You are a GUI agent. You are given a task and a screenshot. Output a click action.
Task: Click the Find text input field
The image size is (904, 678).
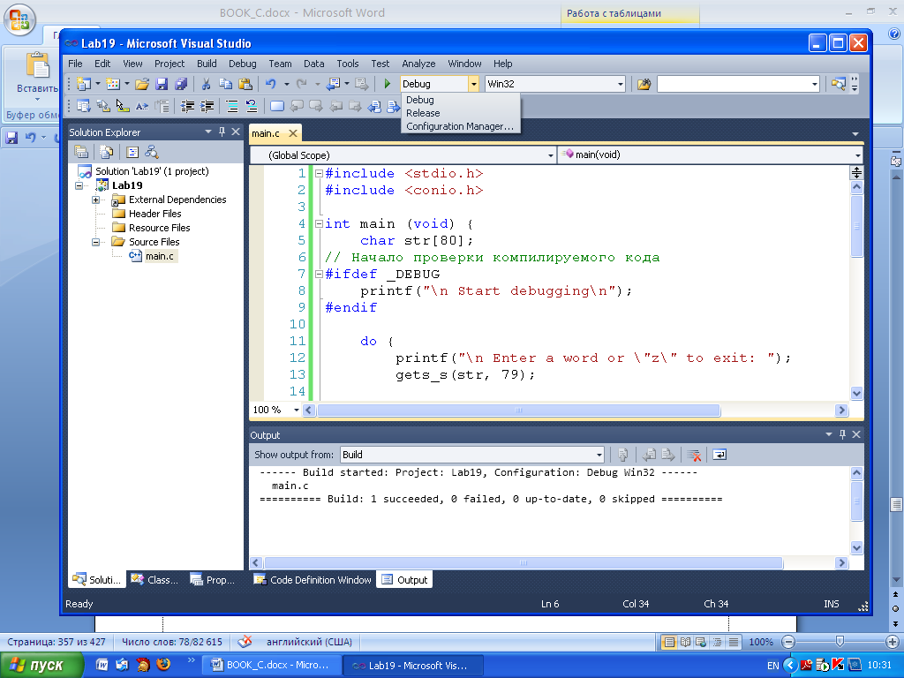733,84
